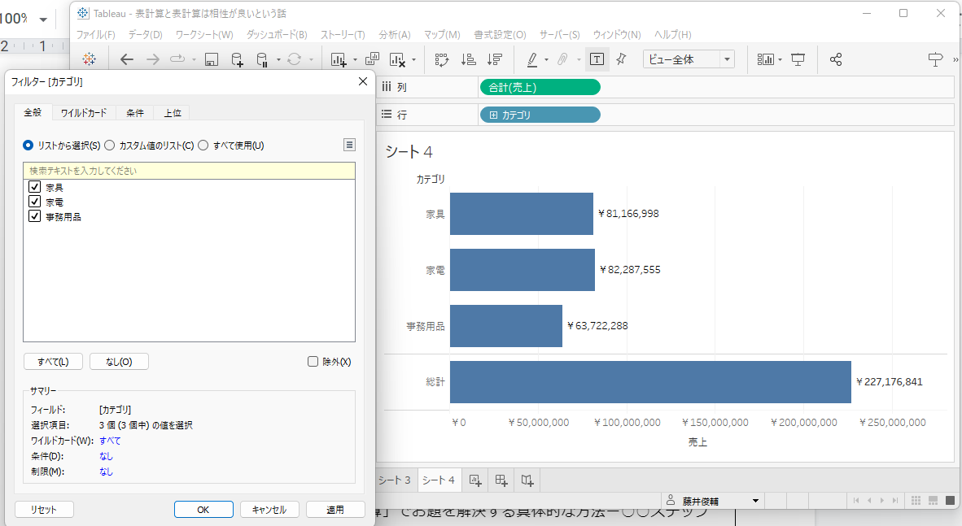Image resolution: width=962 pixels, height=526 pixels.
Task: Open the Show/Hide cards icon
Action: pos(766,59)
